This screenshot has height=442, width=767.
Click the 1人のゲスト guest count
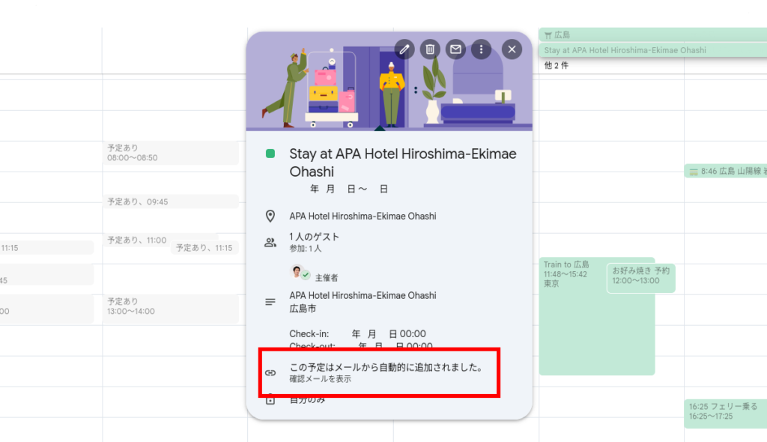pyautogui.click(x=314, y=237)
